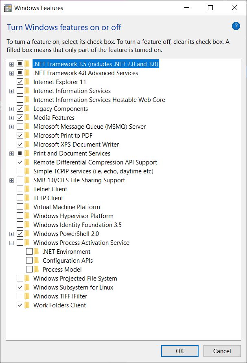Screen dimensions: 247x363
Task: Enable the TFTP Client checkbox
Action: (x=20, y=198)
